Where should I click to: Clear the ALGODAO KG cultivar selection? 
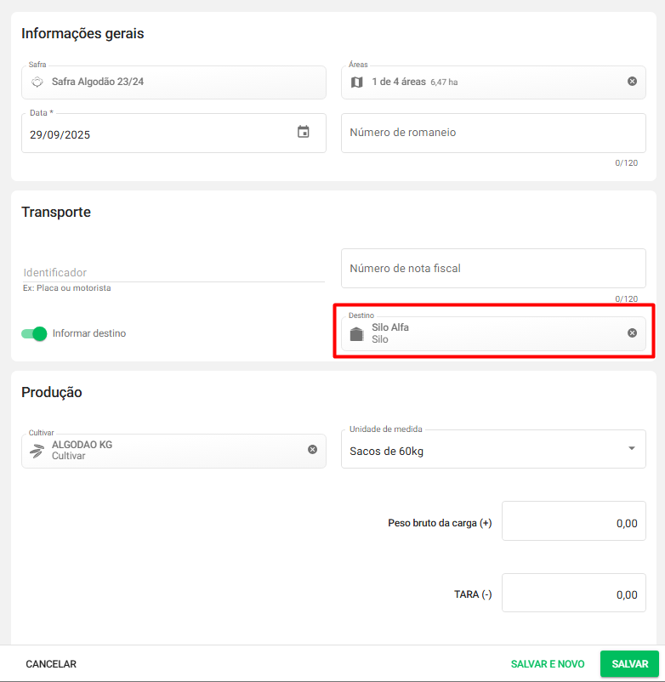click(x=312, y=449)
